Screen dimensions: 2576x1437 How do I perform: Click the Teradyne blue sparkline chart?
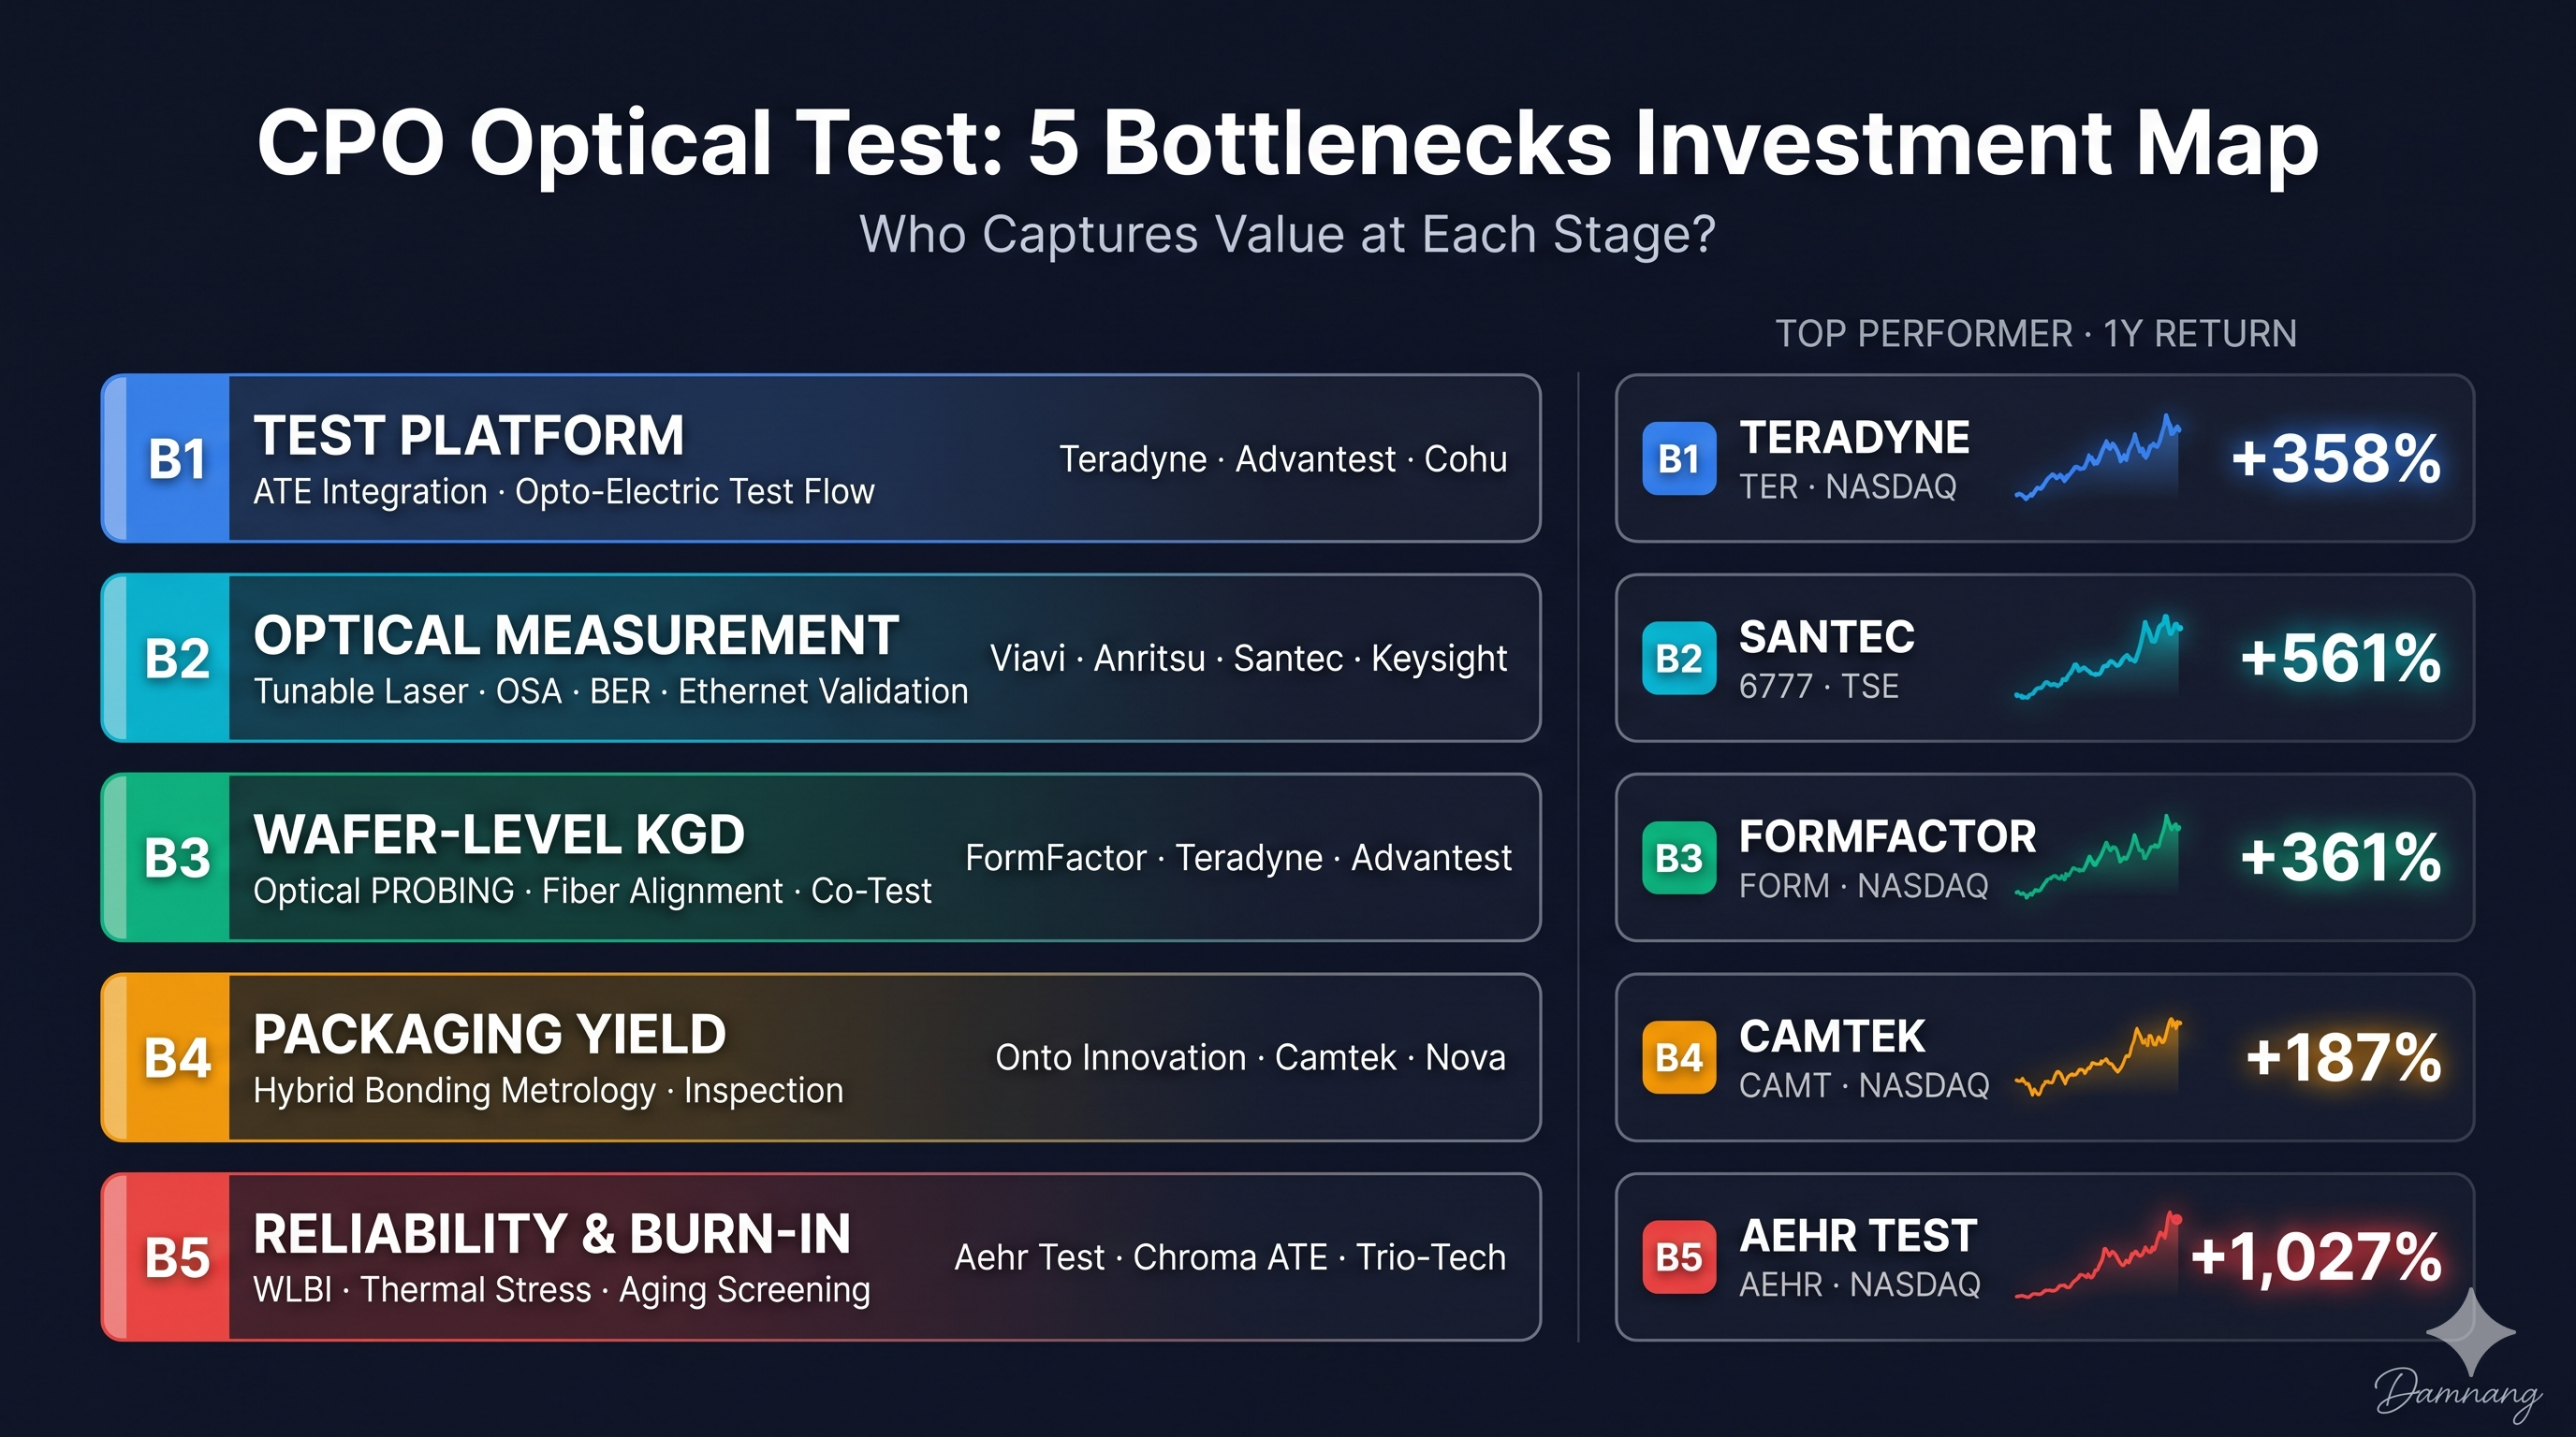pyautogui.click(x=2097, y=457)
